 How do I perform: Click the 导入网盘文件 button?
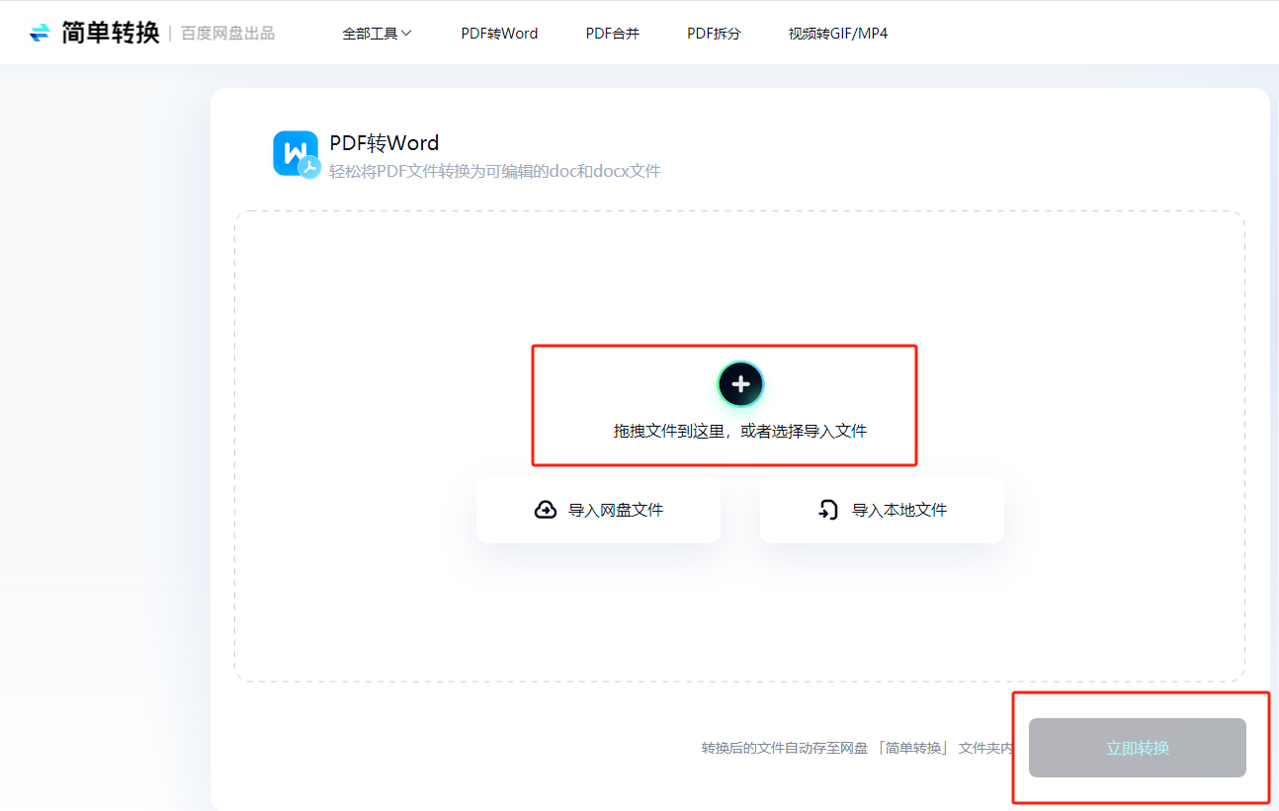tap(598, 510)
